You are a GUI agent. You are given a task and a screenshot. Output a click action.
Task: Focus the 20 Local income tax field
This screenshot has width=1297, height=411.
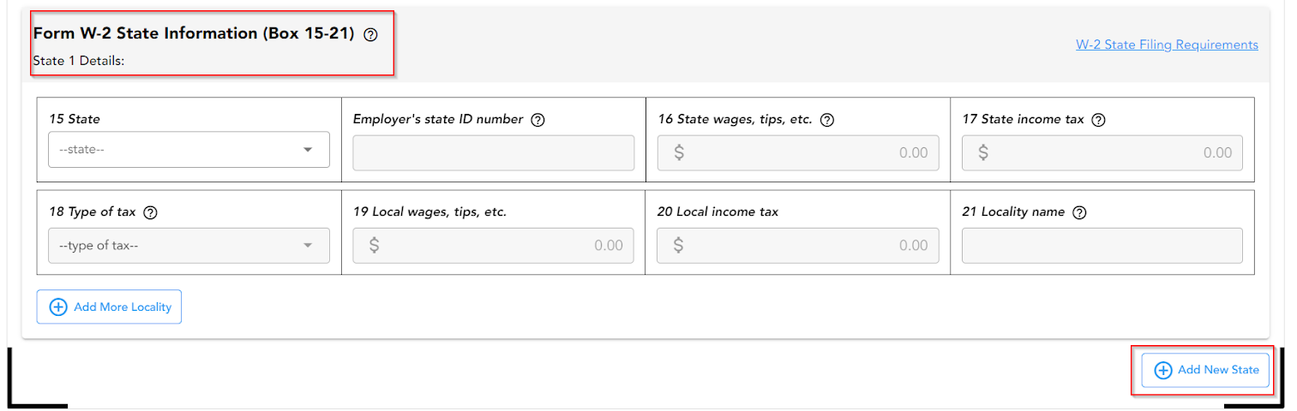tap(798, 246)
